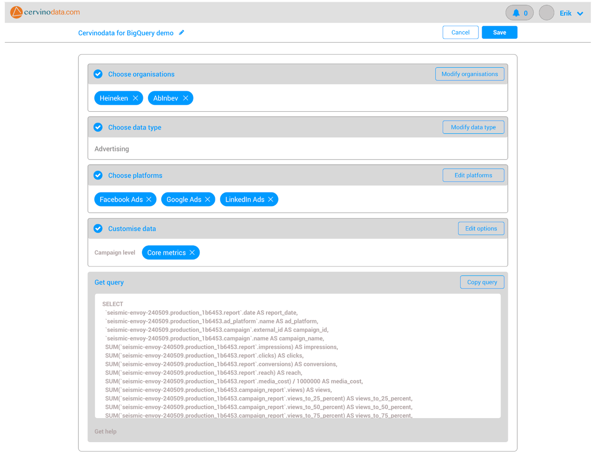Open the notifications bell
This screenshot has width=598, height=457.
tap(516, 13)
